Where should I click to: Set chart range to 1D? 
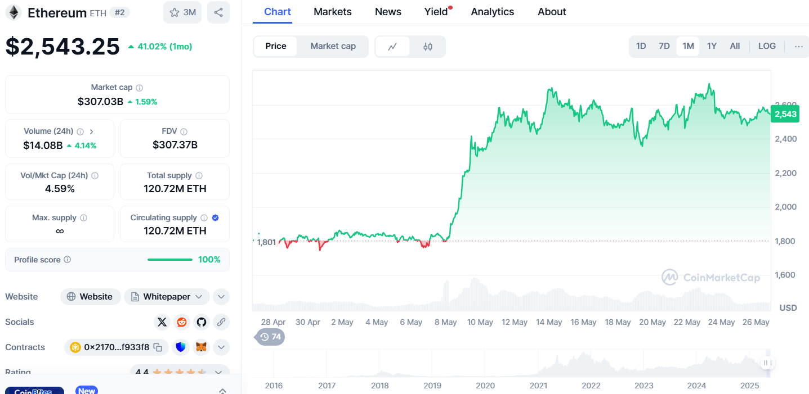[x=641, y=46]
